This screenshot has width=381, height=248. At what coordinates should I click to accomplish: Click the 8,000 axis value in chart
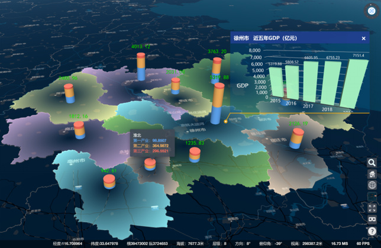point(254,50)
